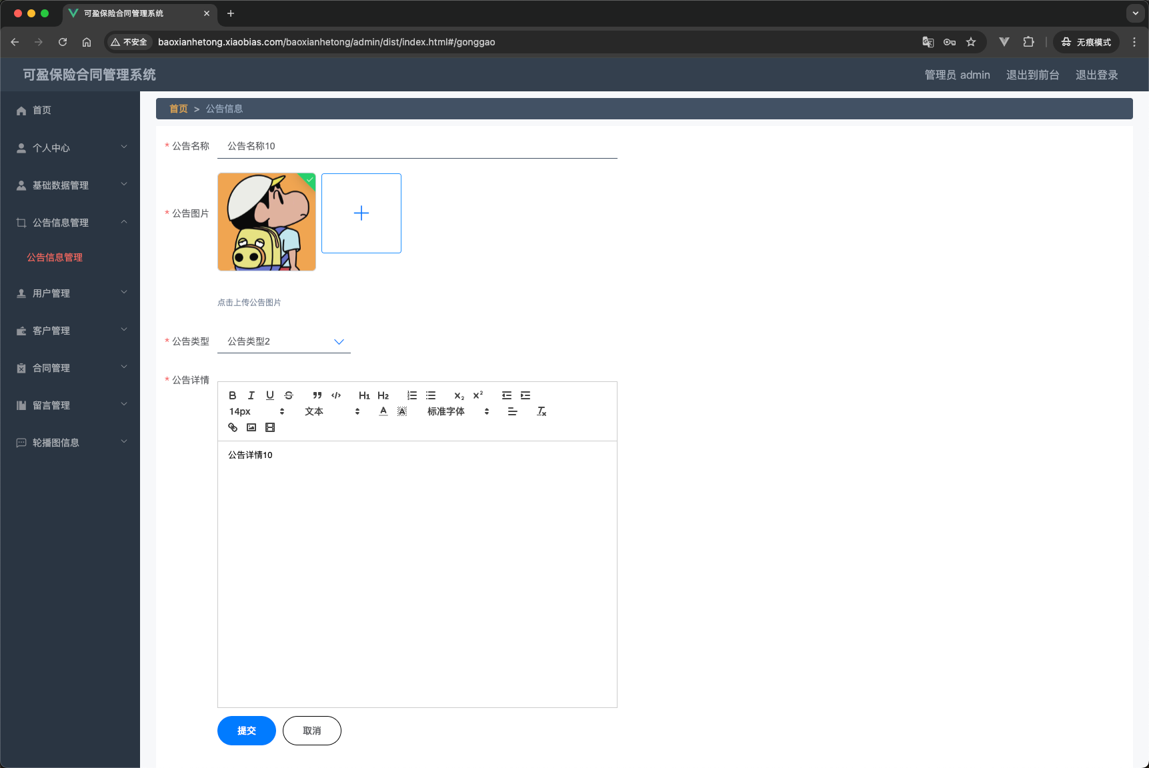This screenshot has height=768, width=1149.
Task: Go to 首页 in the sidebar
Action: (70, 110)
